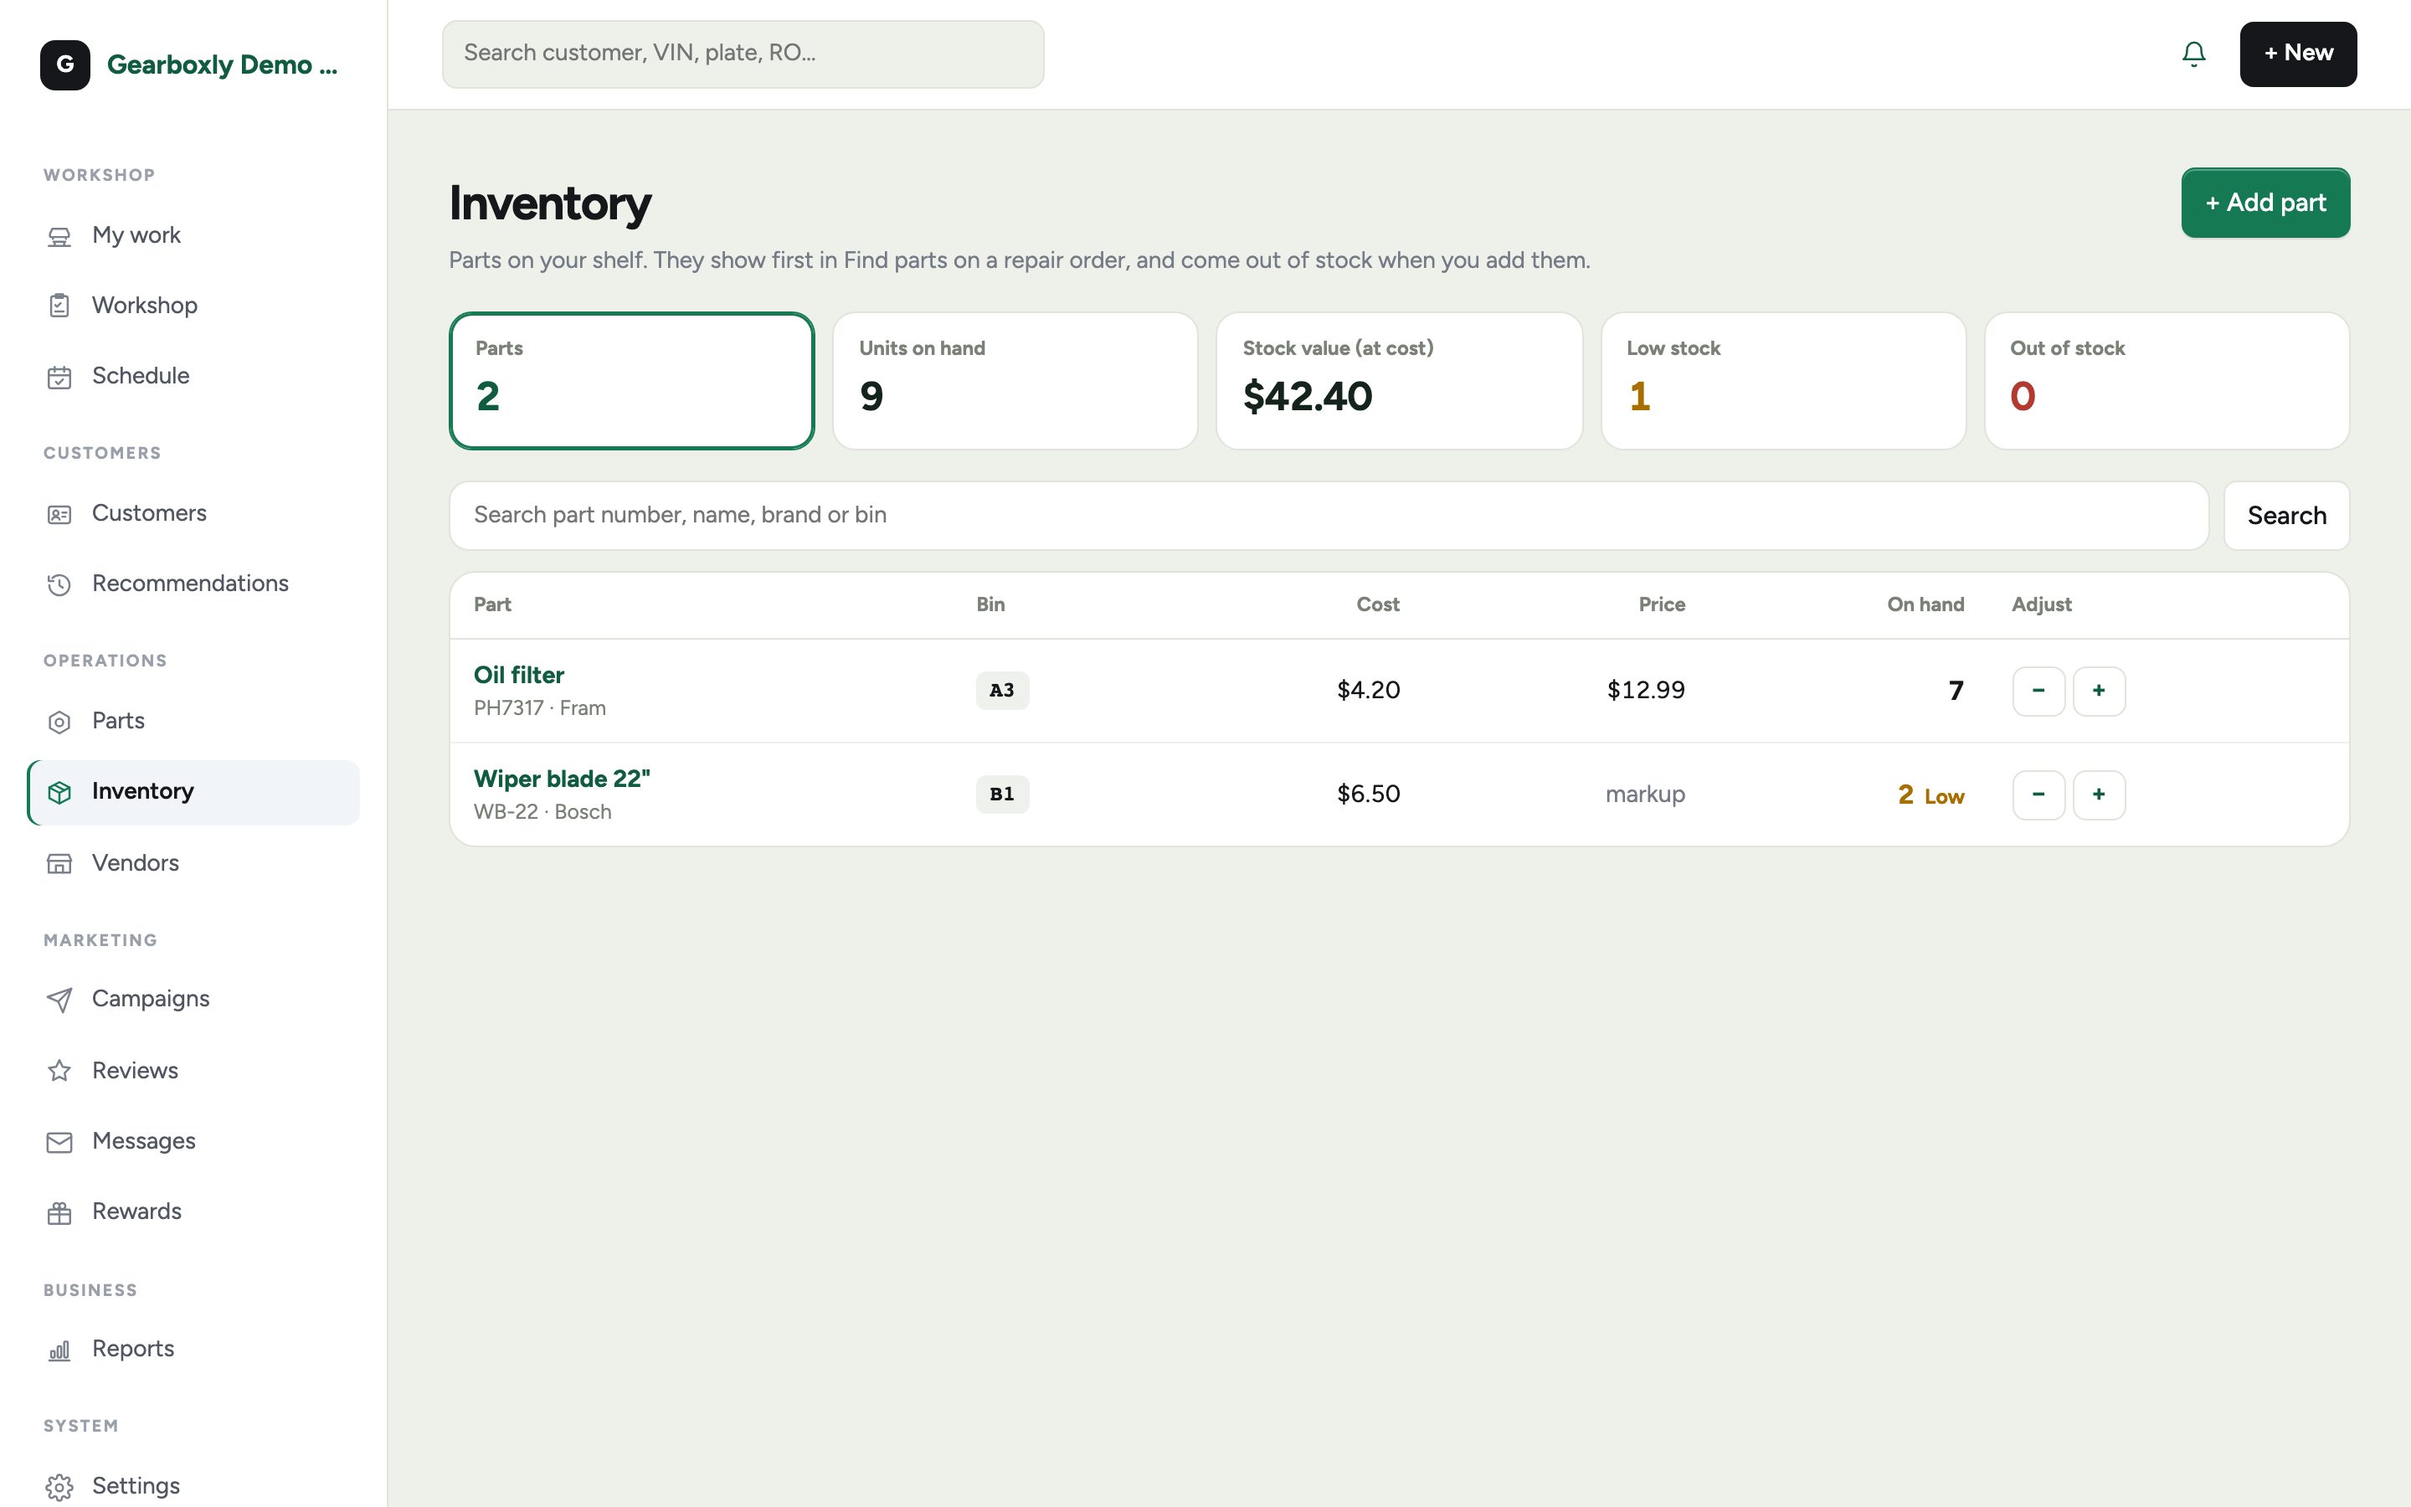Click the Customers card icon
Viewport: 2411px width, 1507px height.
click(x=59, y=514)
